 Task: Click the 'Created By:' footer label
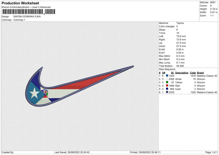[x=8, y=152]
